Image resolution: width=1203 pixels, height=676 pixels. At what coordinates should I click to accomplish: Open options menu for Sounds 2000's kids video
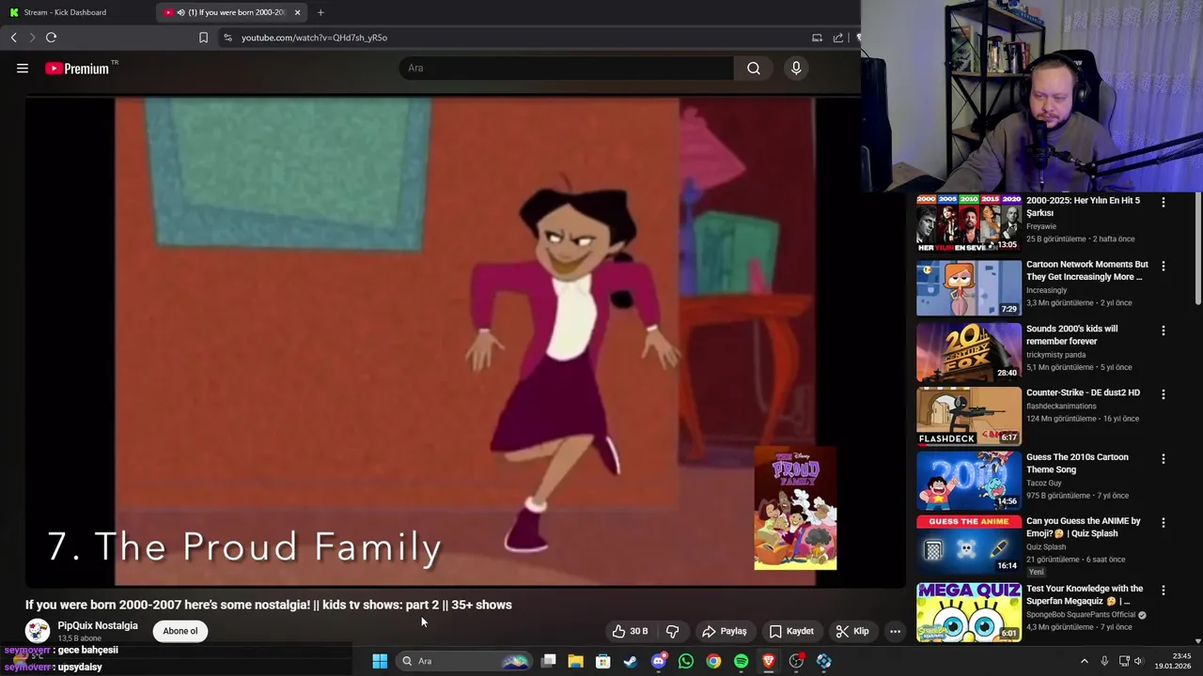pyautogui.click(x=1164, y=330)
